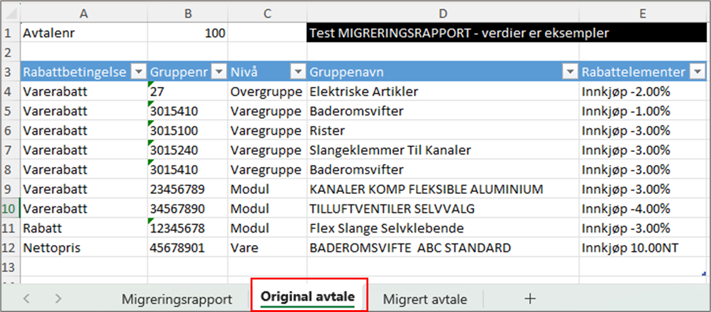This screenshot has height=312, width=711.
Task: Switch to the Migreringsrapport sheet tab
Action: click(x=177, y=299)
